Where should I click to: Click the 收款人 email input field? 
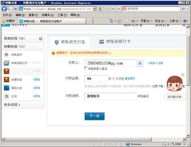pos(110,63)
